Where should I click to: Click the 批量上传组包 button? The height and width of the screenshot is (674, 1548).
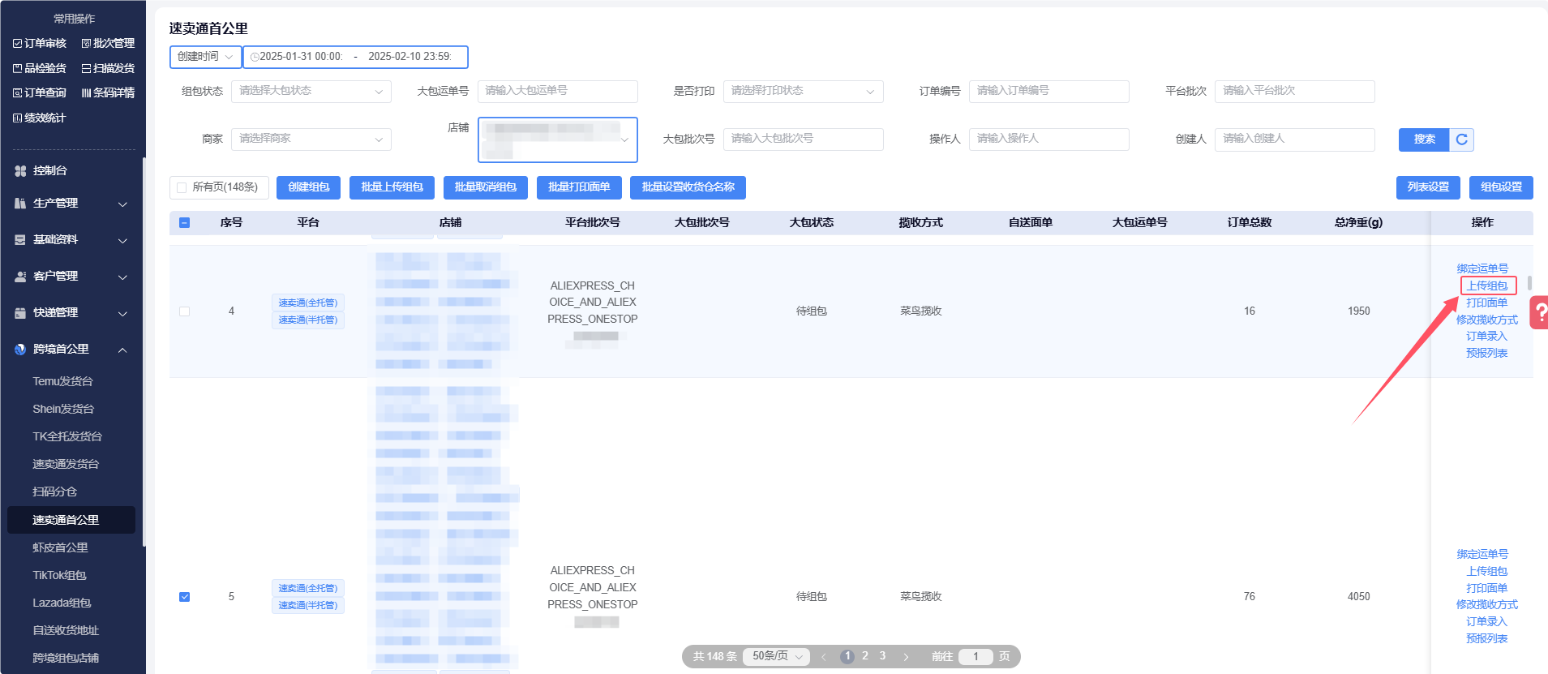pyautogui.click(x=392, y=187)
